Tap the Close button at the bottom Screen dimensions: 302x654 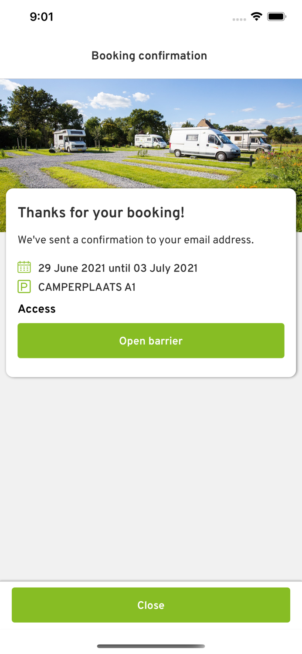pyautogui.click(x=151, y=605)
